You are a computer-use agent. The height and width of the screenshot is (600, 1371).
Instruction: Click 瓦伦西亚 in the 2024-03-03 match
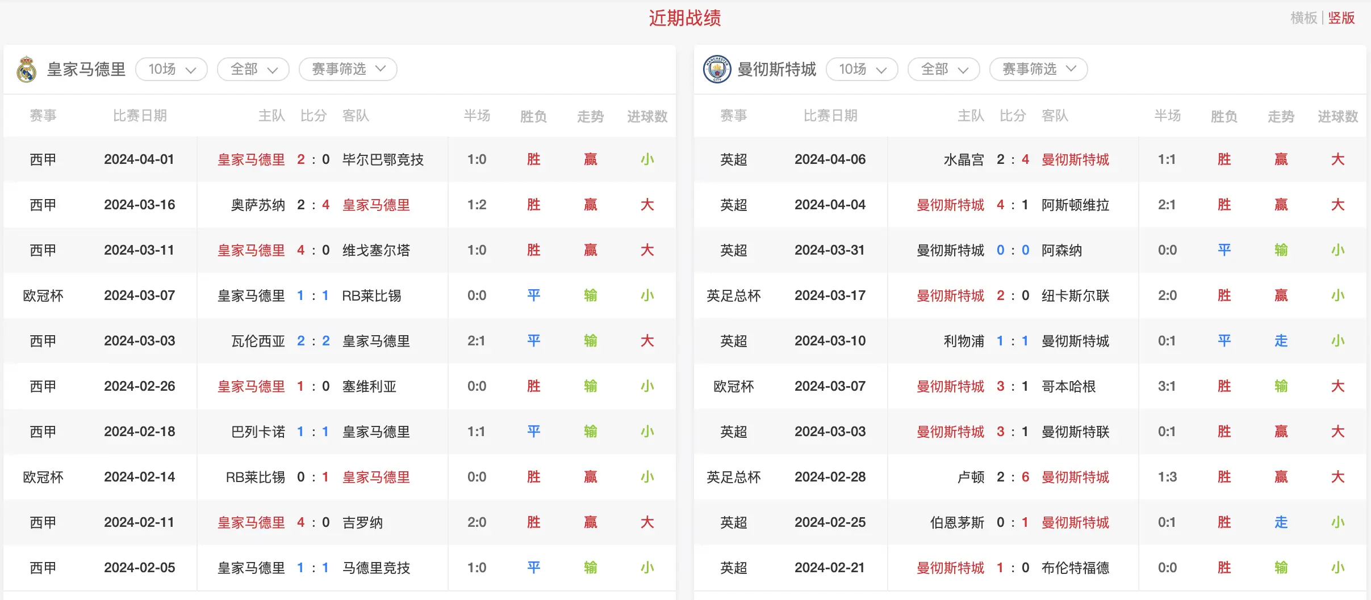point(258,341)
